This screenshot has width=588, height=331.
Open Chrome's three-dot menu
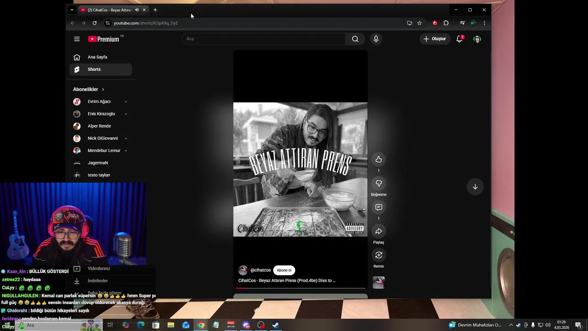coord(484,23)
